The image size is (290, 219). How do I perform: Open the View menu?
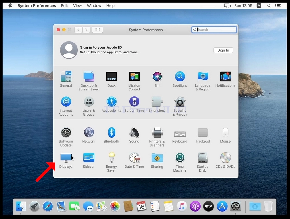coord(77,5)
